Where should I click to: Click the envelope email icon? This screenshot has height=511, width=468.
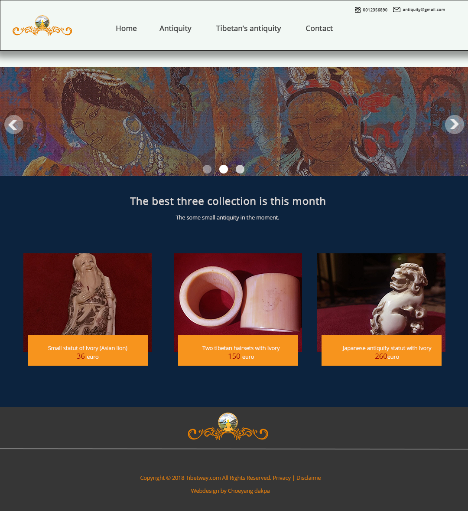(x=396, y=10)
